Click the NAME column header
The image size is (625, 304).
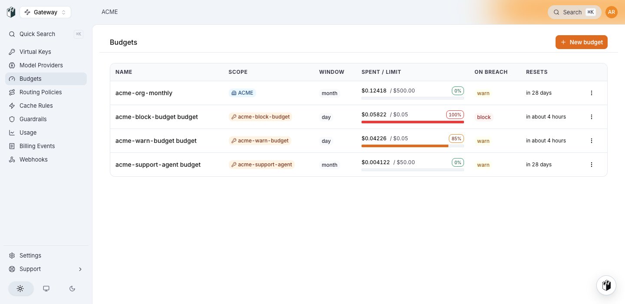[124, 72]
